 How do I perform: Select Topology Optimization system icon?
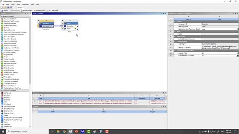[x=2, y=82]
